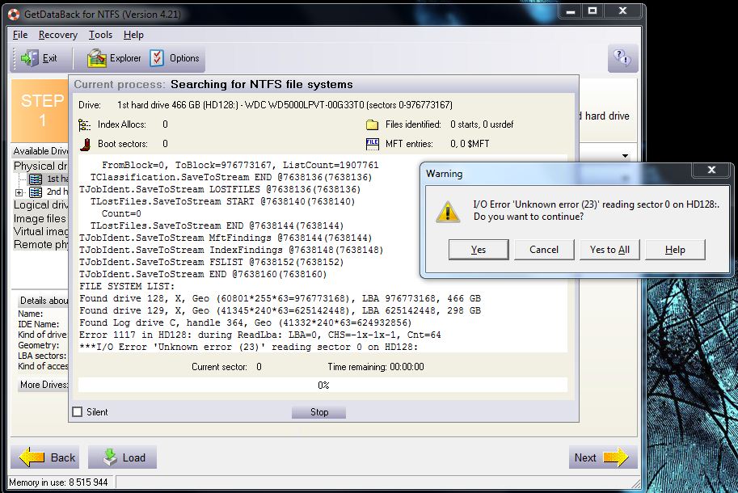738x493 pixels.
Task: Click the 2nd hard drive icon
Action: pyautogui.click(x=36, y=192)
